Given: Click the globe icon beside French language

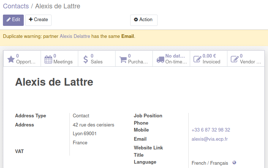Looking at the screenshot, I should click(x=234, y=163).
